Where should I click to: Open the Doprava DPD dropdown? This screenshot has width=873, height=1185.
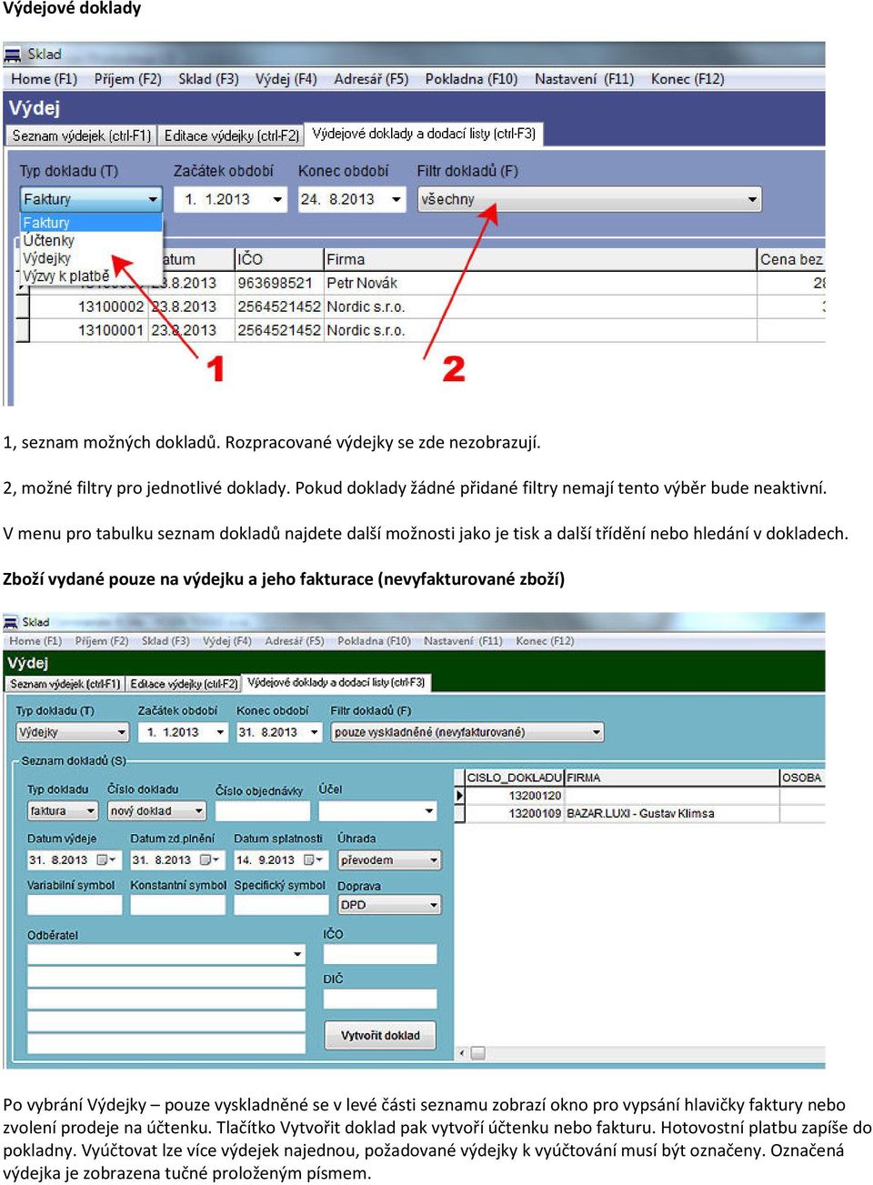click(x=390, y=905)
